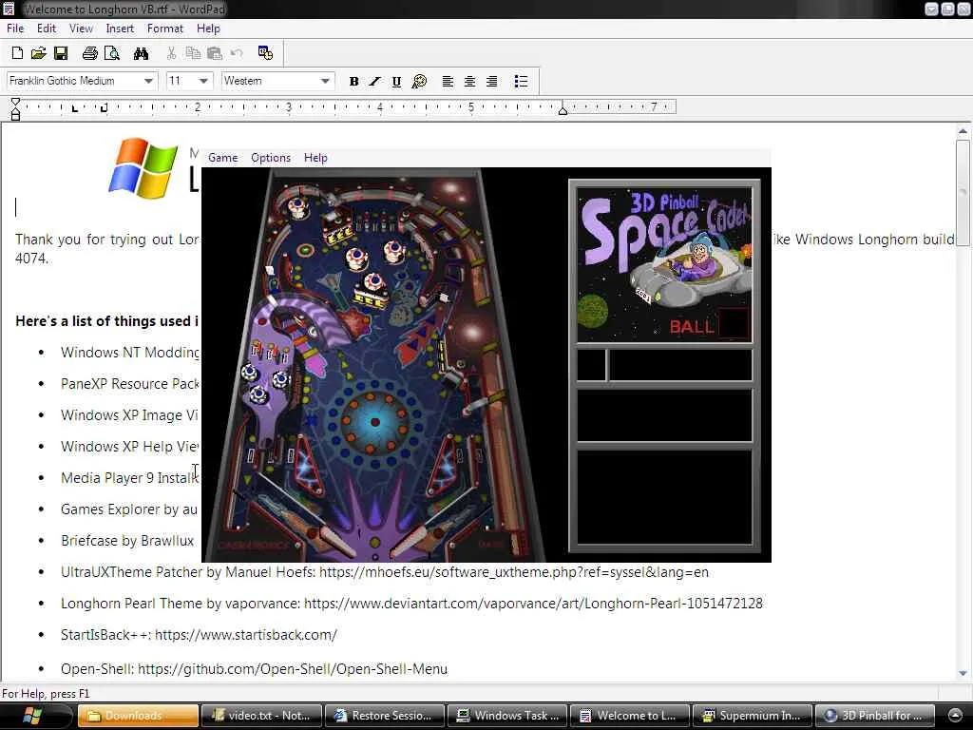Create a new document in WordPad
Image resolution: width=973 pixels, height=730 pixels.
(x=17, y=53)
